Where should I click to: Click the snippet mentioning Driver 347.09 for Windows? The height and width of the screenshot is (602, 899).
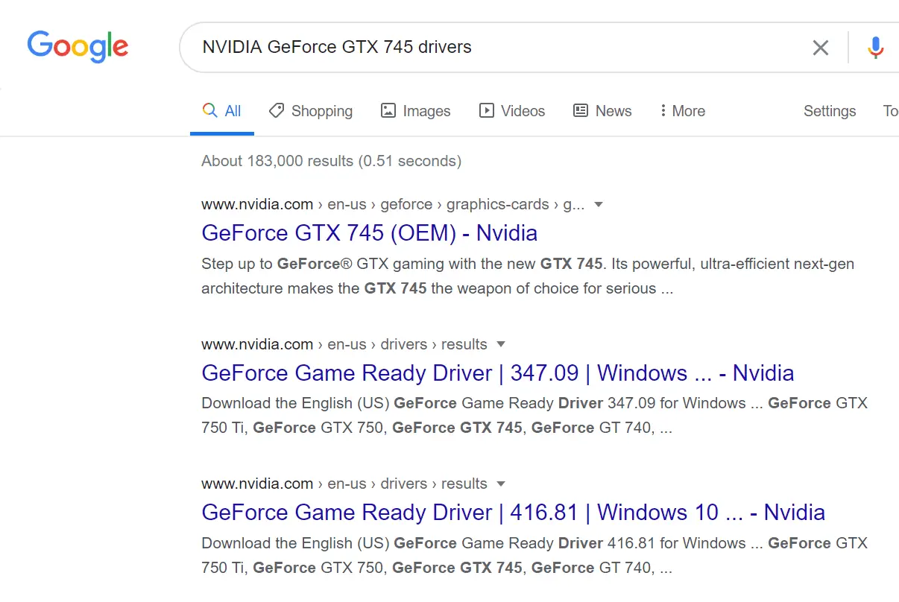(x=534, y=416)
